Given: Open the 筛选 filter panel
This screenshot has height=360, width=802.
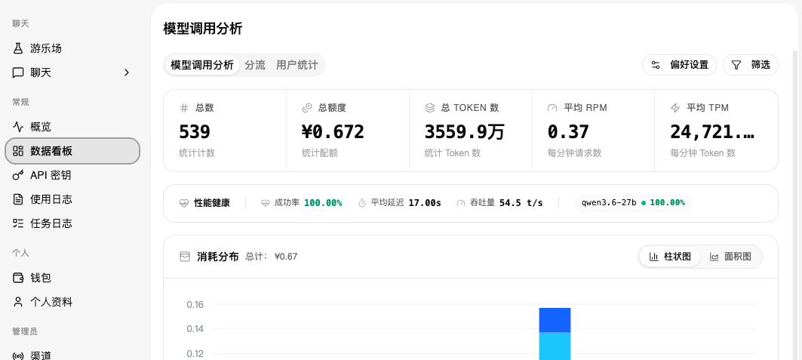Looking at the screenshot, I should [x=751, y=65].
